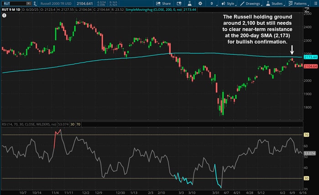The height and width of the screenshot is (195, 319).
Task: Click the C: 2104.64 close value
Action: [x=101, y=10]
